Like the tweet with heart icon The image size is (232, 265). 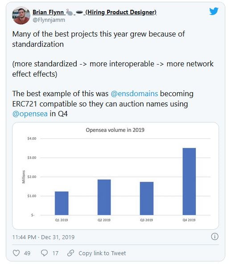tap(16, 253)
